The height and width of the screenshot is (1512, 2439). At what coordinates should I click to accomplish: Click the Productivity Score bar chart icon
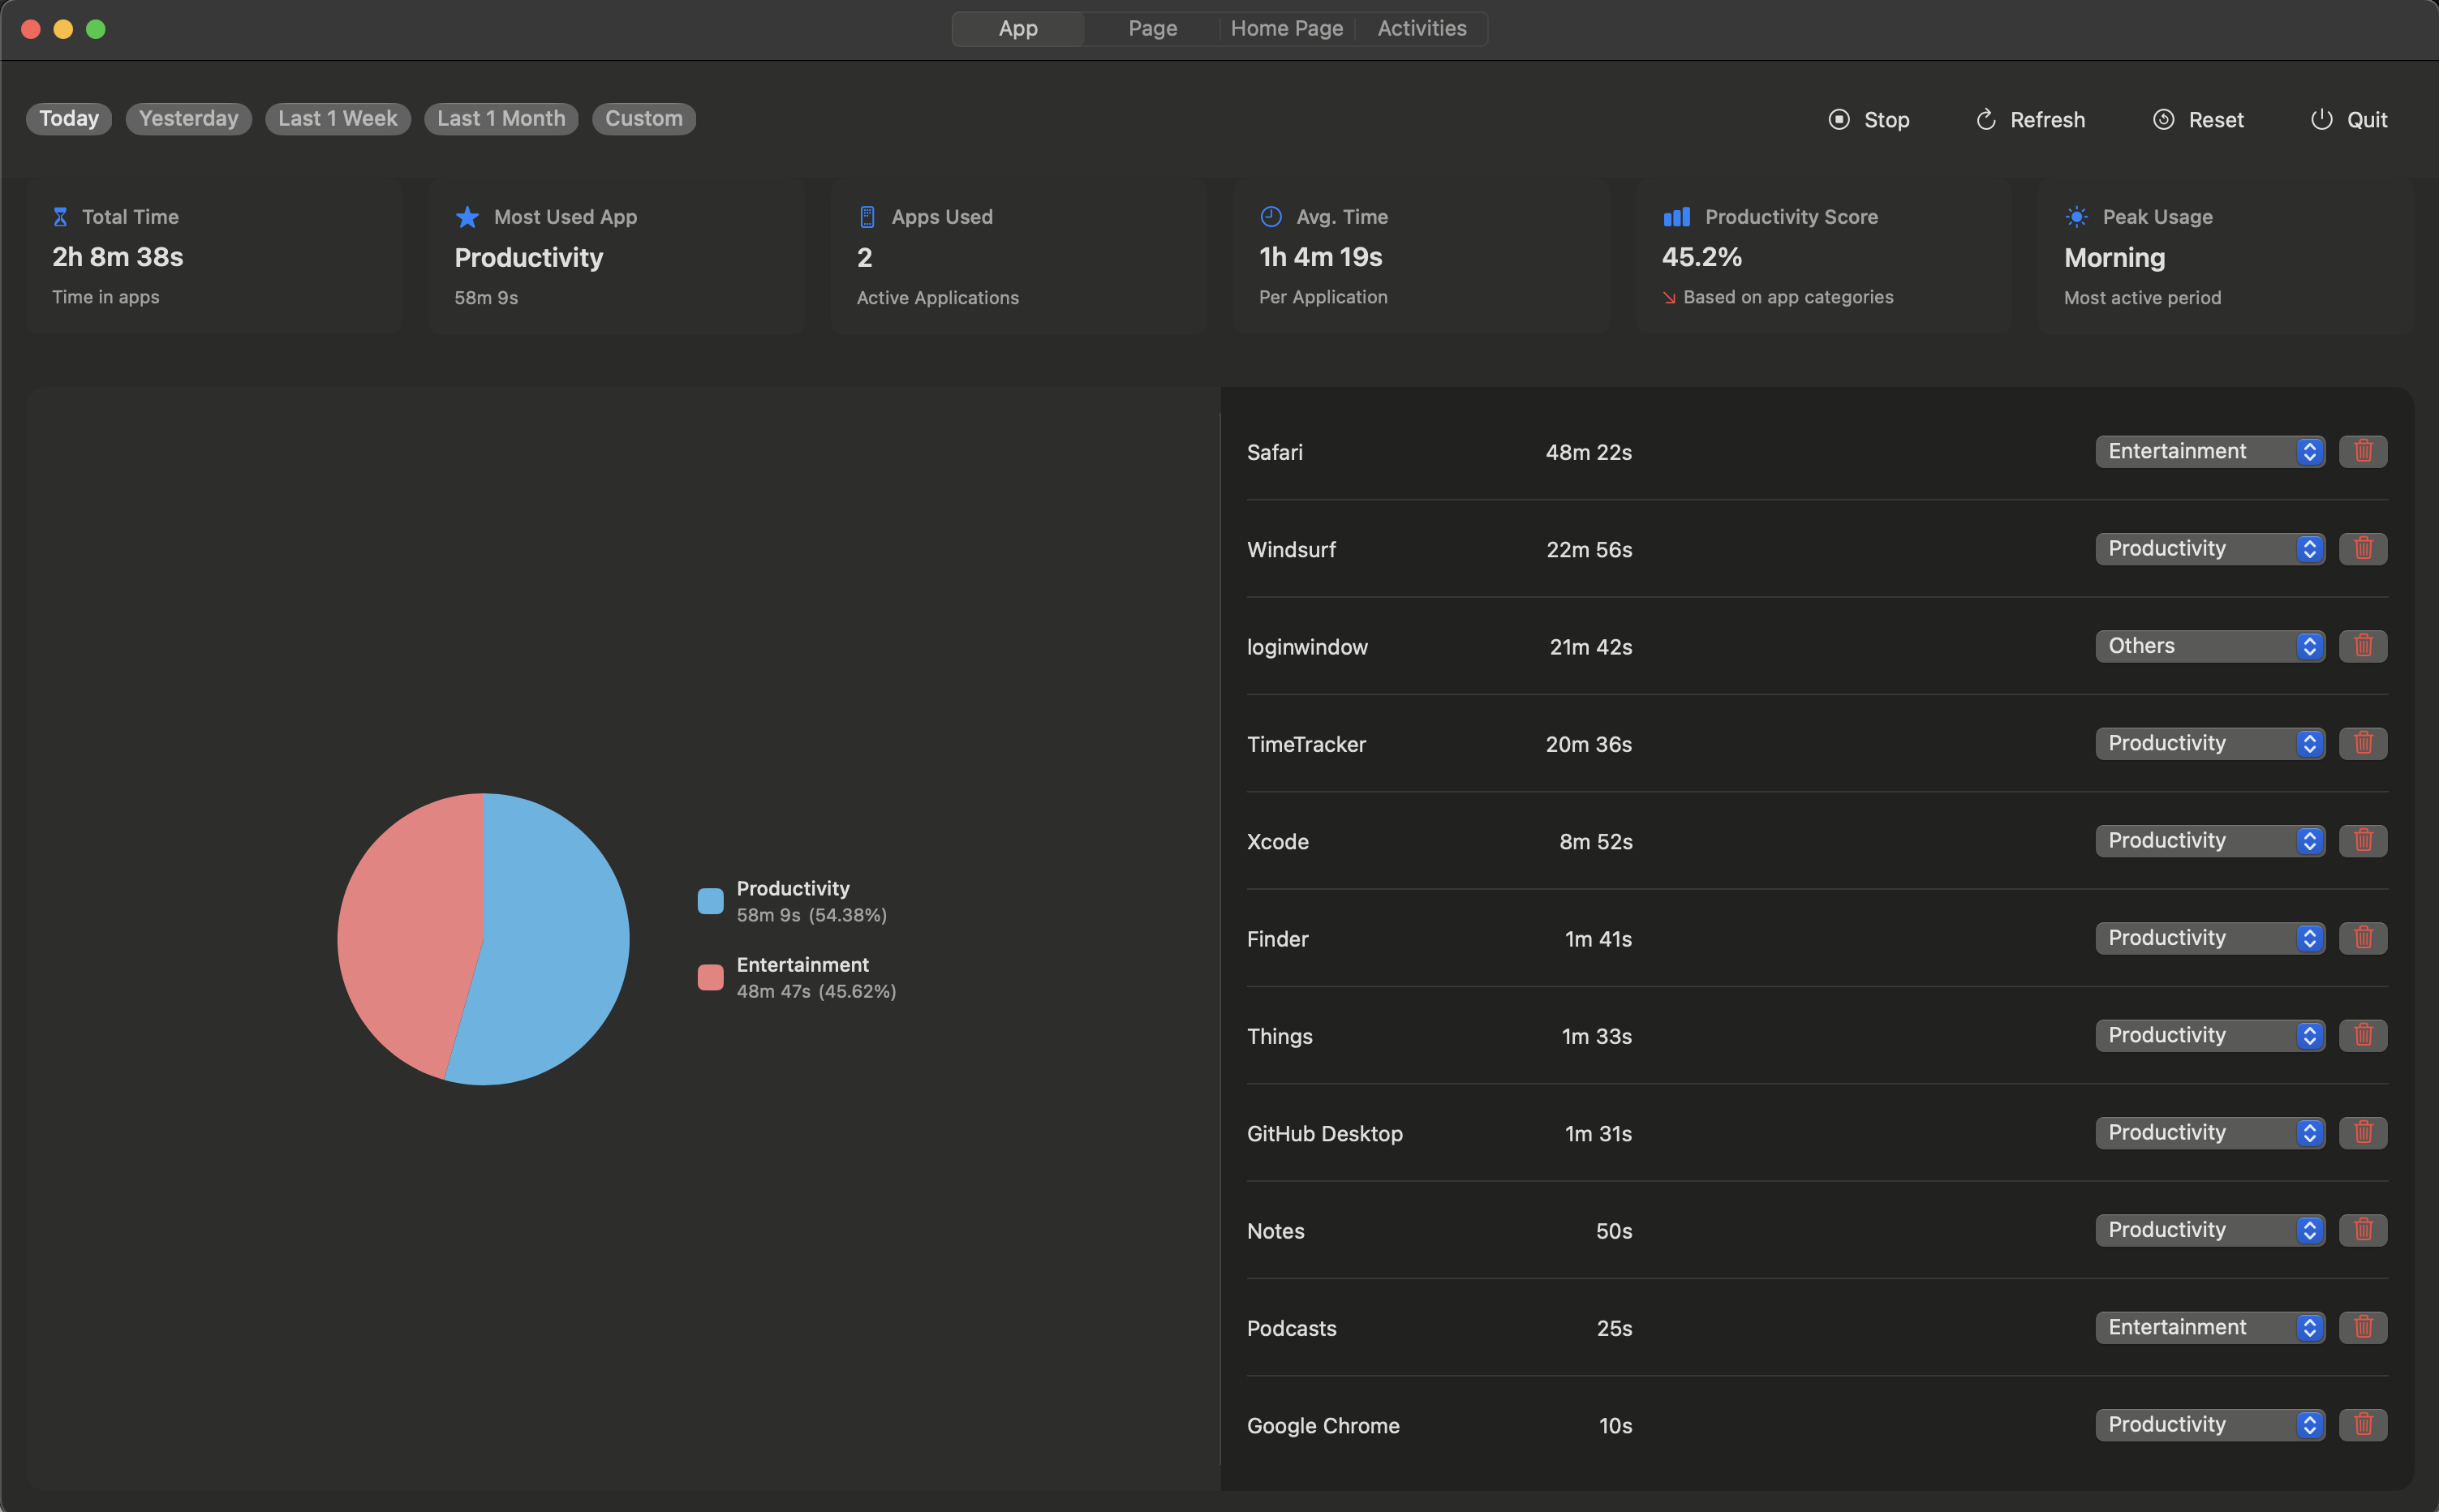[x=1674, y=214]
